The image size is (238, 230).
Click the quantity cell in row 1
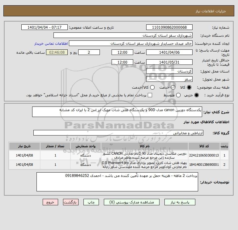pos(55,155)
